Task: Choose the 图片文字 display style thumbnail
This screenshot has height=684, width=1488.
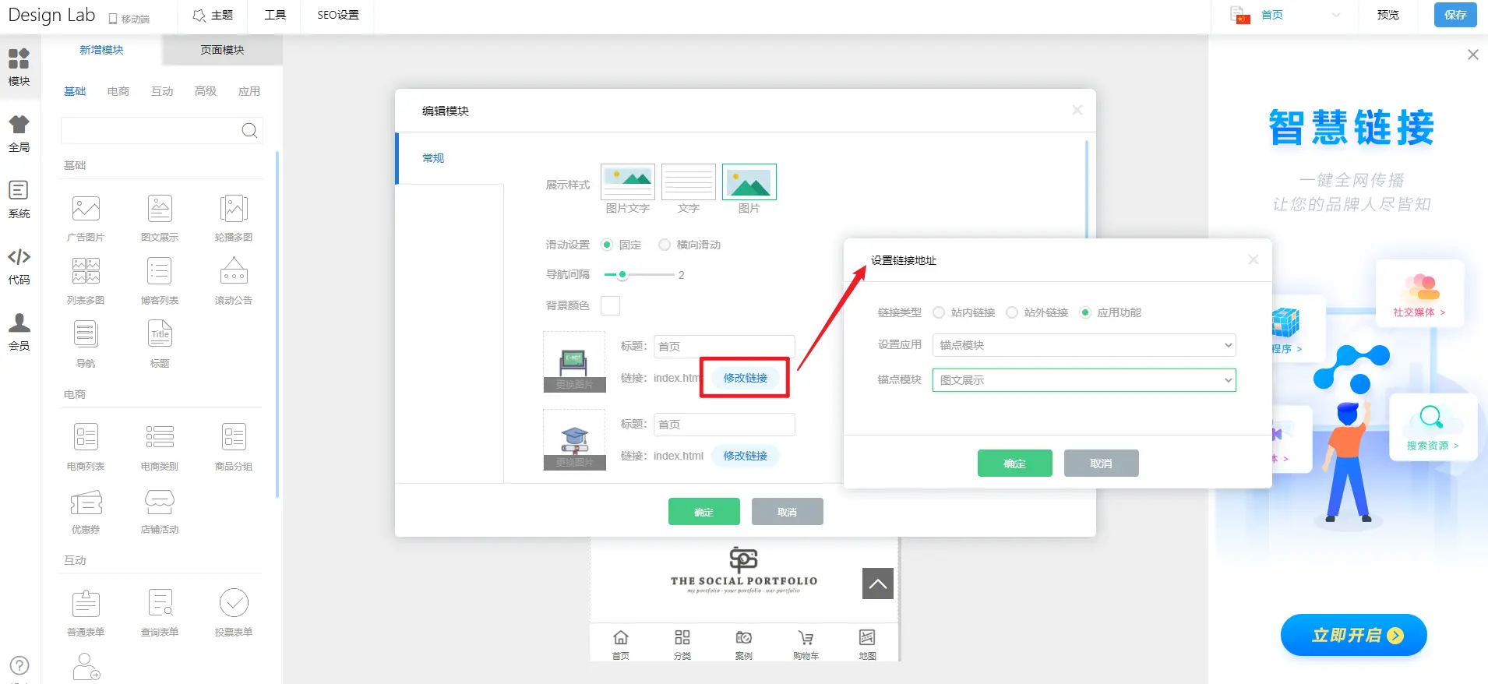Action: (x=628, y=182)
